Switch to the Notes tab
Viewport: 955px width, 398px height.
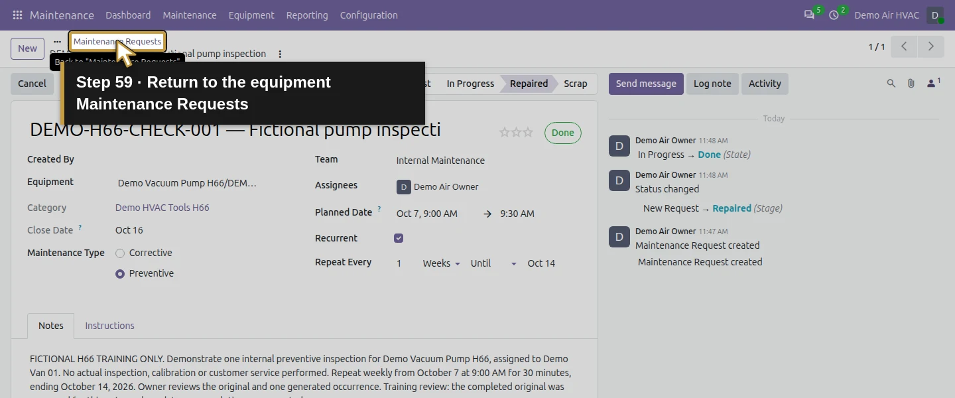click(51, 326)
